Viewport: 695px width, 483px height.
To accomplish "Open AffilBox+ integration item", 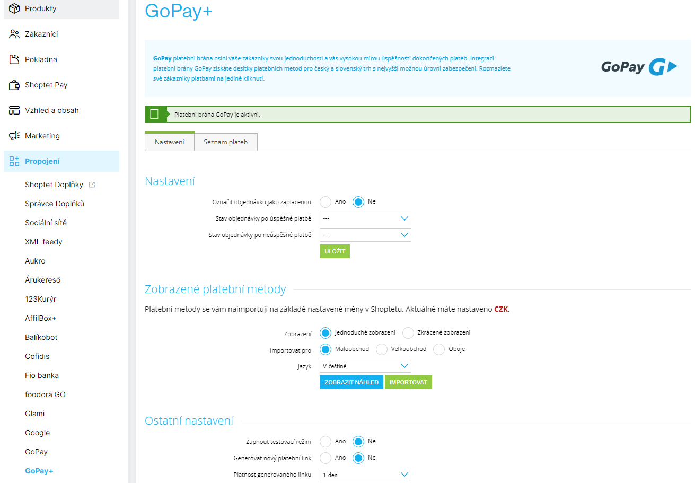I will coord(40,318).
